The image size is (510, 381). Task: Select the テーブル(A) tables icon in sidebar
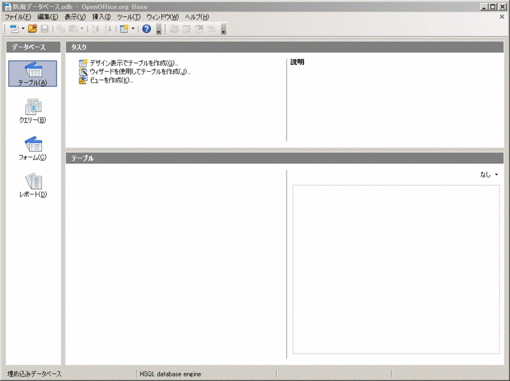pyautogui.click(x=32, y=74)
